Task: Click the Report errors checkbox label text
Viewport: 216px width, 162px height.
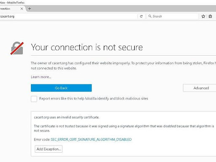Action: [x=94, y=98]
